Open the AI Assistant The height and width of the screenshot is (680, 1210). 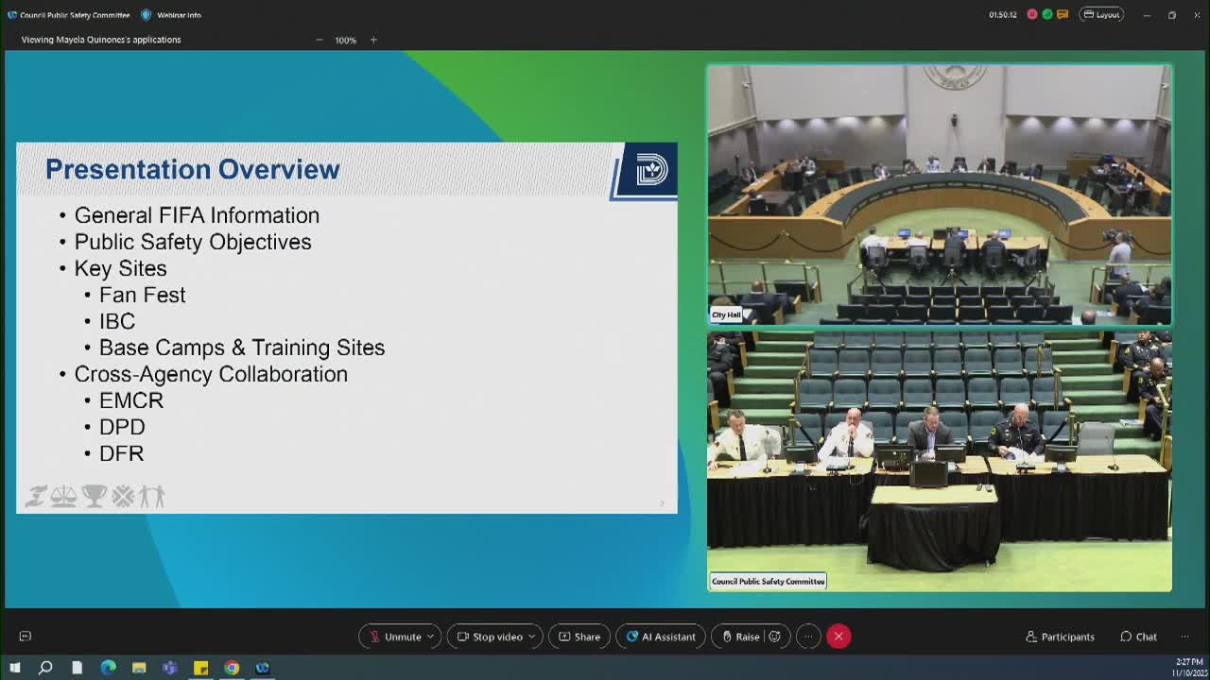[660, 637]
